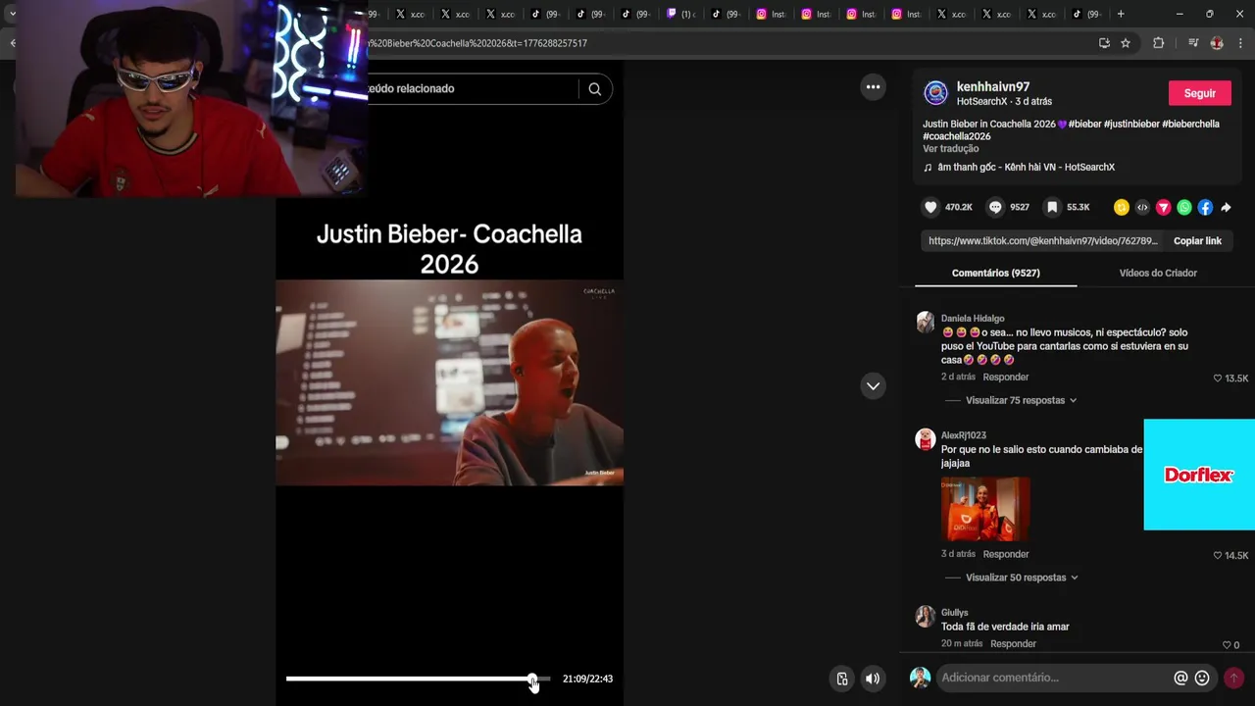Open a new browser tab
This screenshot has height=706, width=1255.
[1121, 14]
